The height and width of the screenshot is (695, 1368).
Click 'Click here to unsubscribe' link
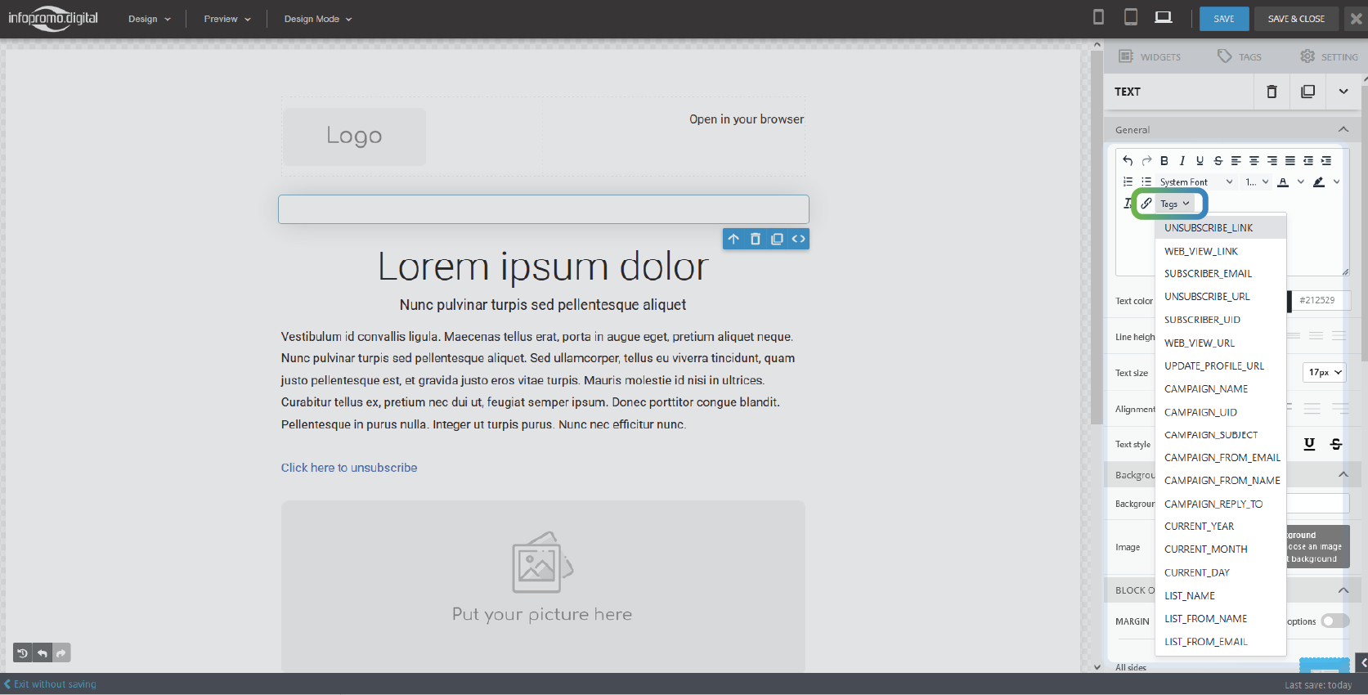coord(349,468)
